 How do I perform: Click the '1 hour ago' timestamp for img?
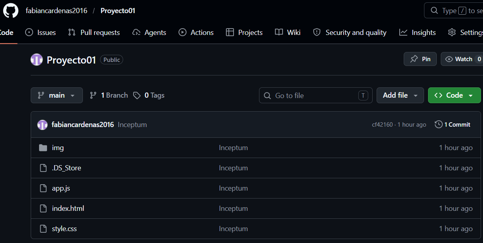point(456,148)
